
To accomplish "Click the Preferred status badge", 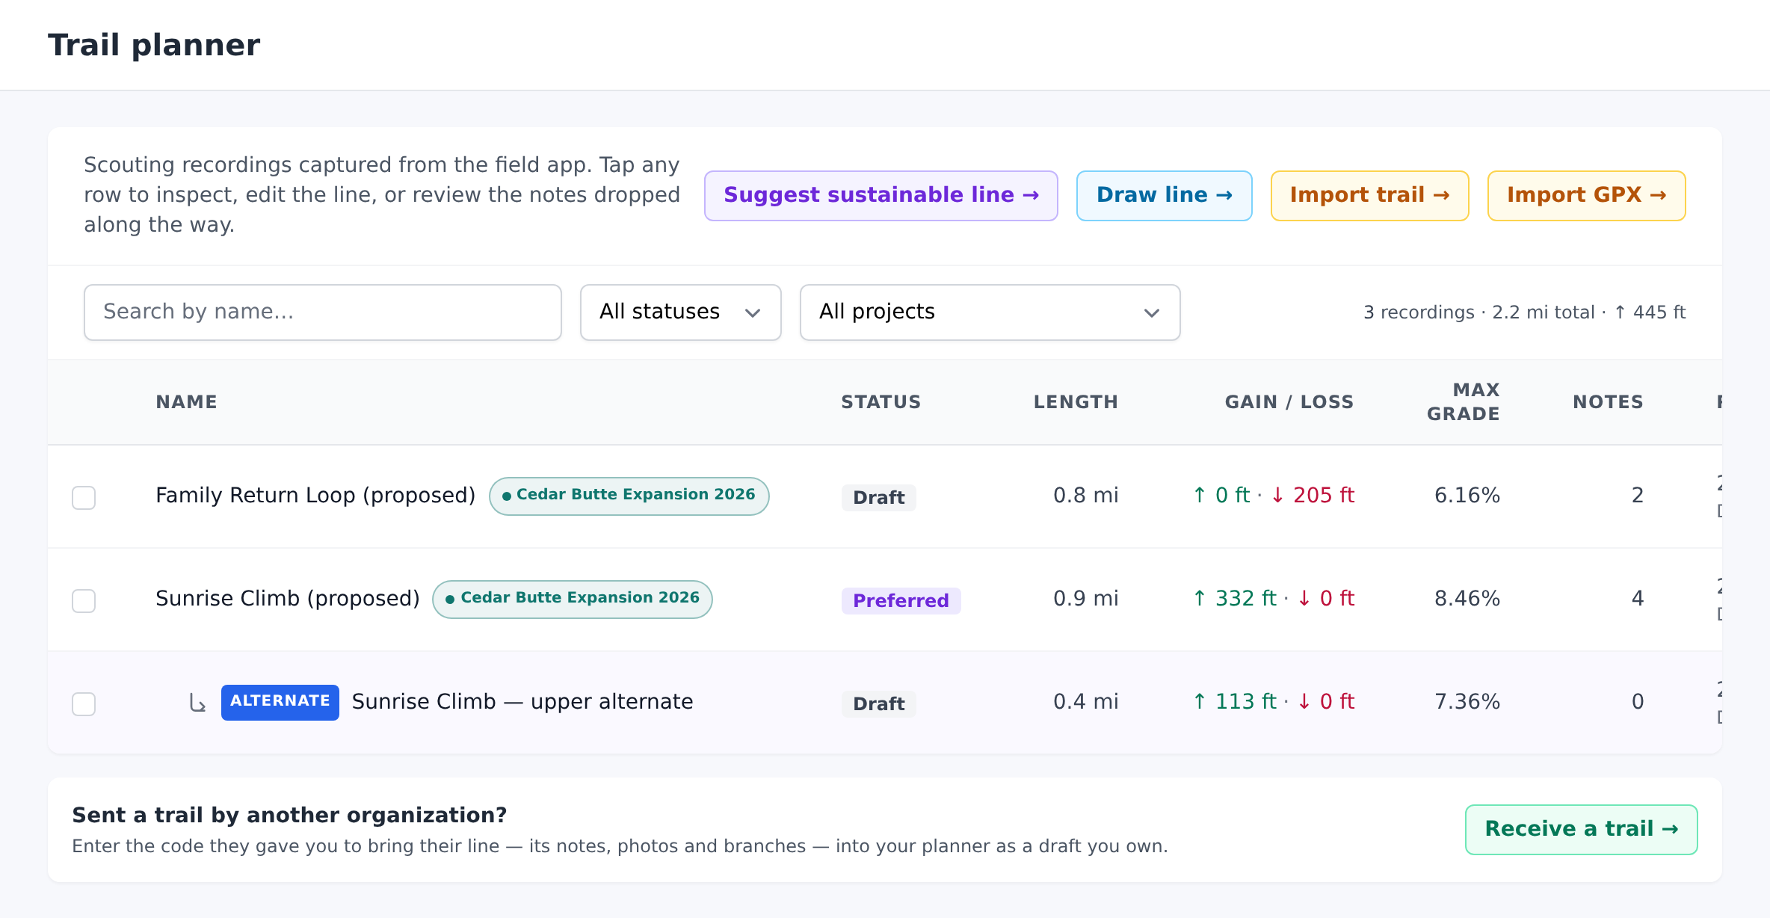I will [x=901, y=601].
